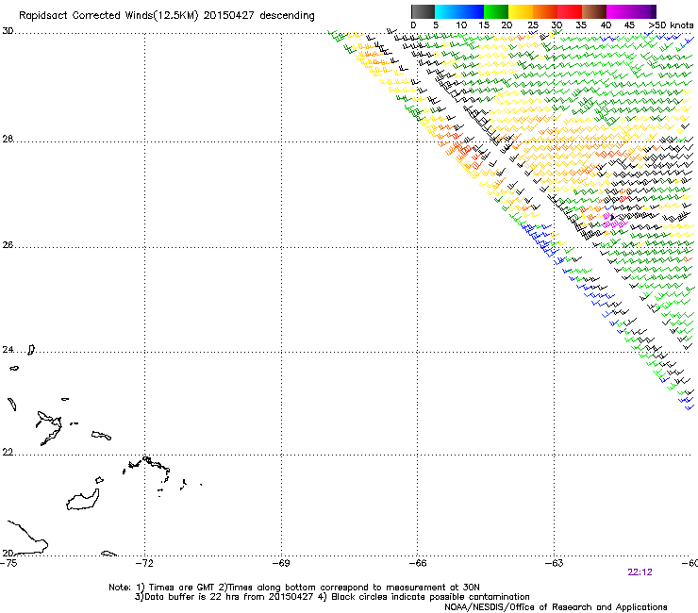Screen dimensions: 698x613
Task: Click the brown 35-40 knots legend segment
Action: tap(594, 11)
